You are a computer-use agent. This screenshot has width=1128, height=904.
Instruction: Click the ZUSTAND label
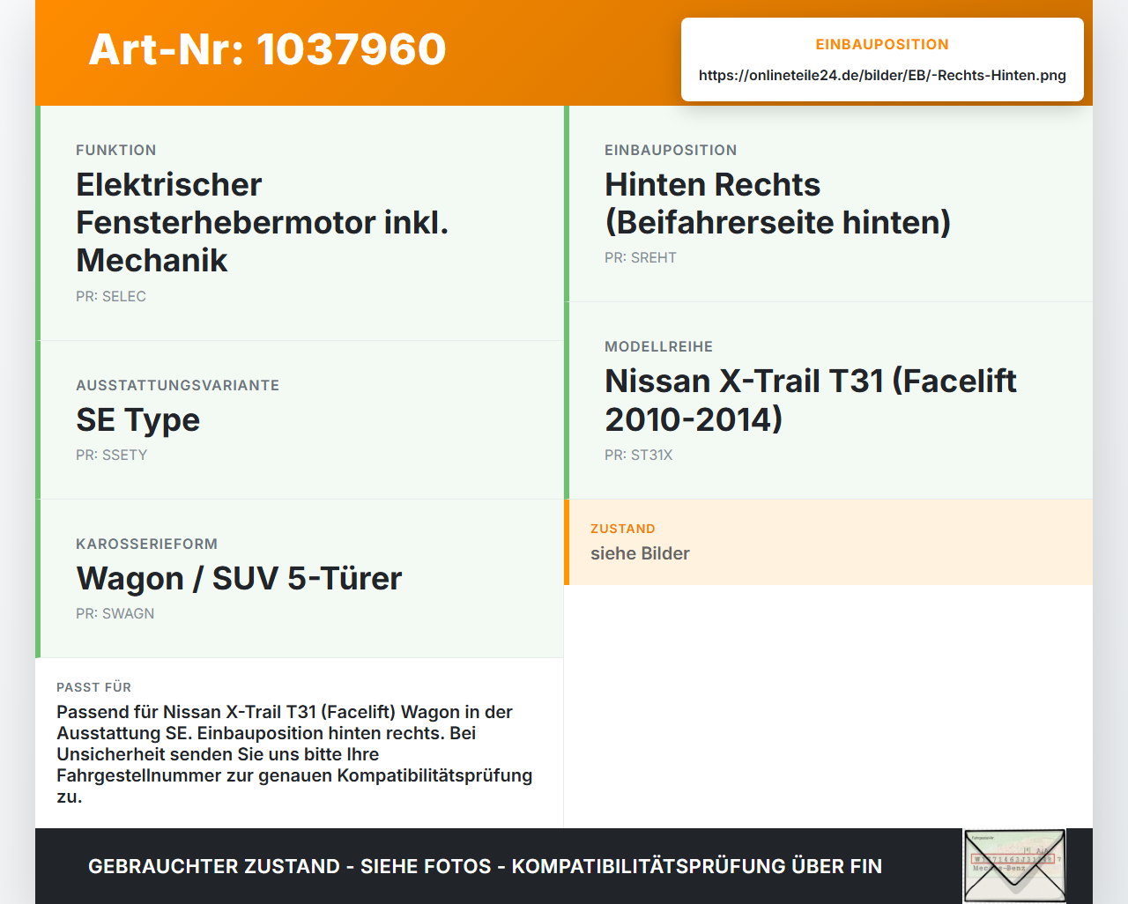point(623,530)
